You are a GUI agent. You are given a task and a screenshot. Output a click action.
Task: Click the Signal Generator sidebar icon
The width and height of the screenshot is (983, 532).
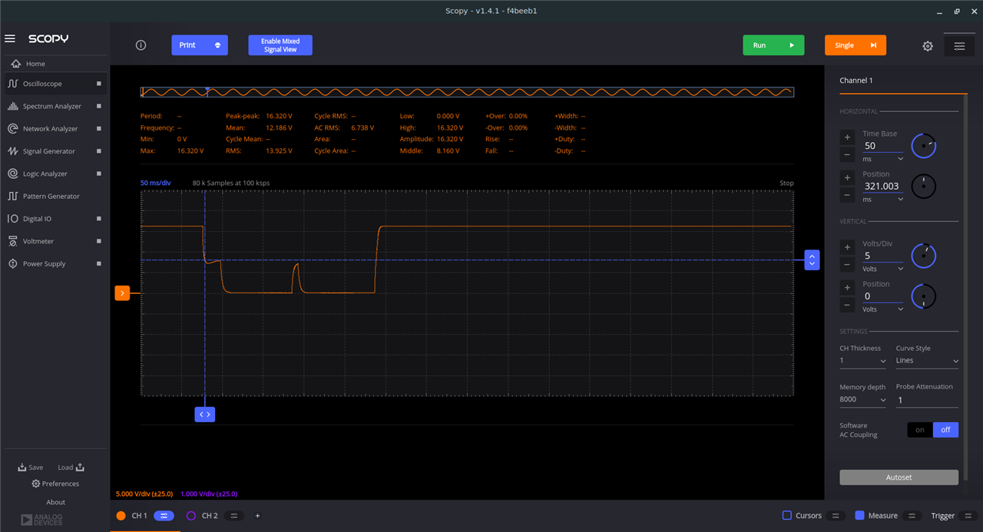(13, 151)
